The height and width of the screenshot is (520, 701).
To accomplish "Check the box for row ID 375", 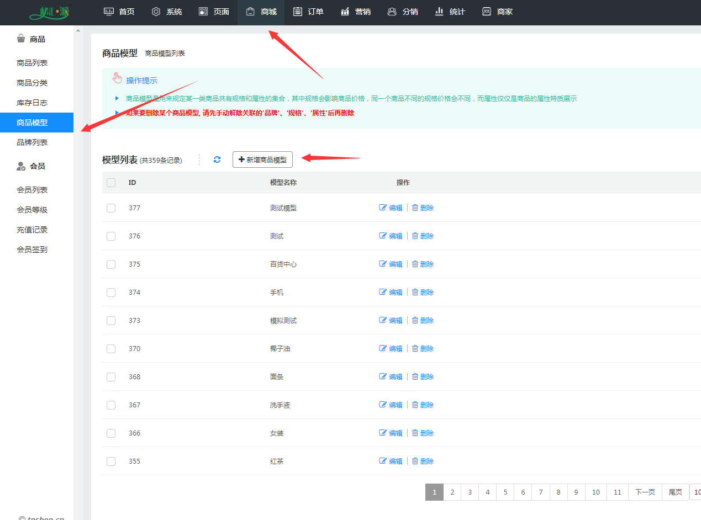I will click(x=111, y=264).
